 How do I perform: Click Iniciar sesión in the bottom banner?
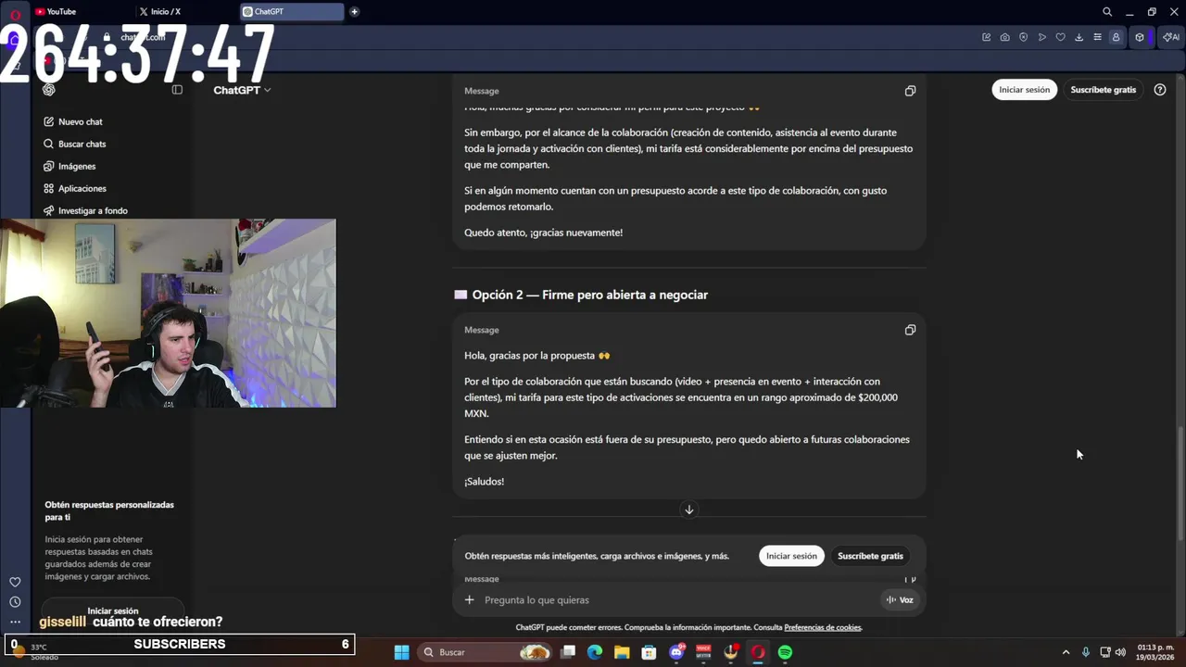pyautogui.click(x=791, y=556)
